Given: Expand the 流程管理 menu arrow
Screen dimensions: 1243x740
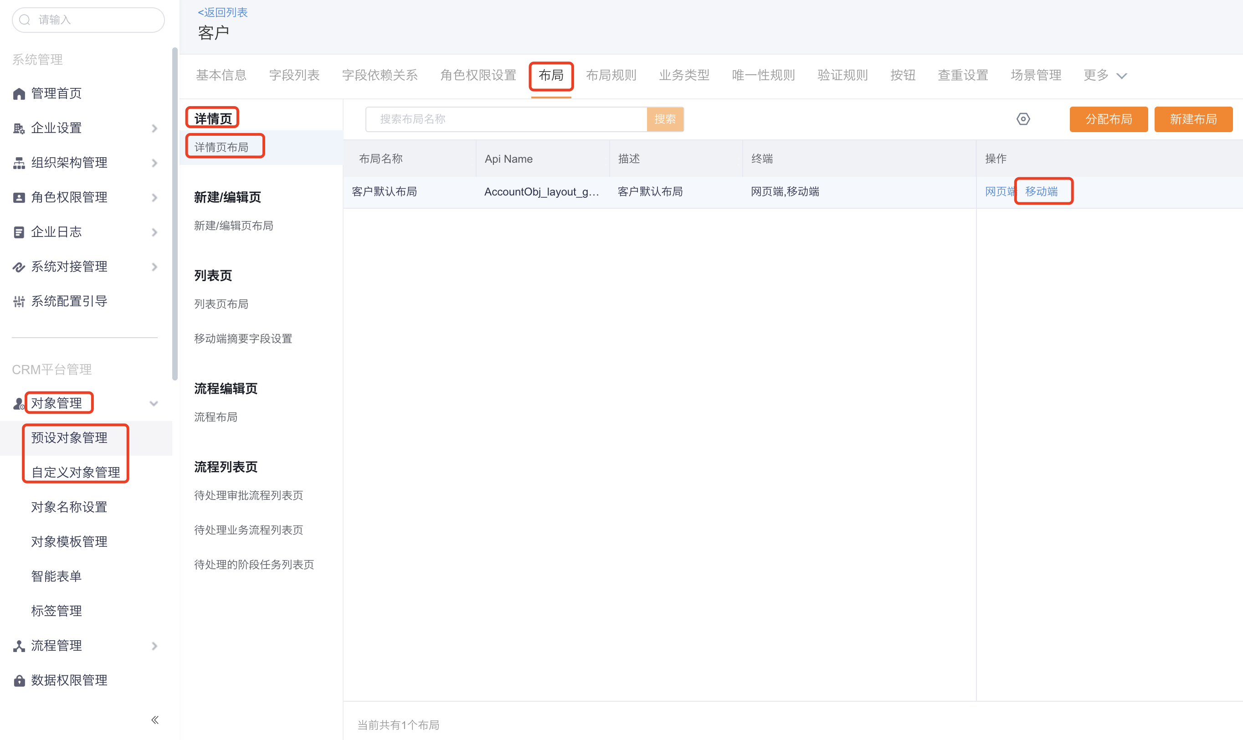Looking at the screenshot, I should tap(154, 646).
